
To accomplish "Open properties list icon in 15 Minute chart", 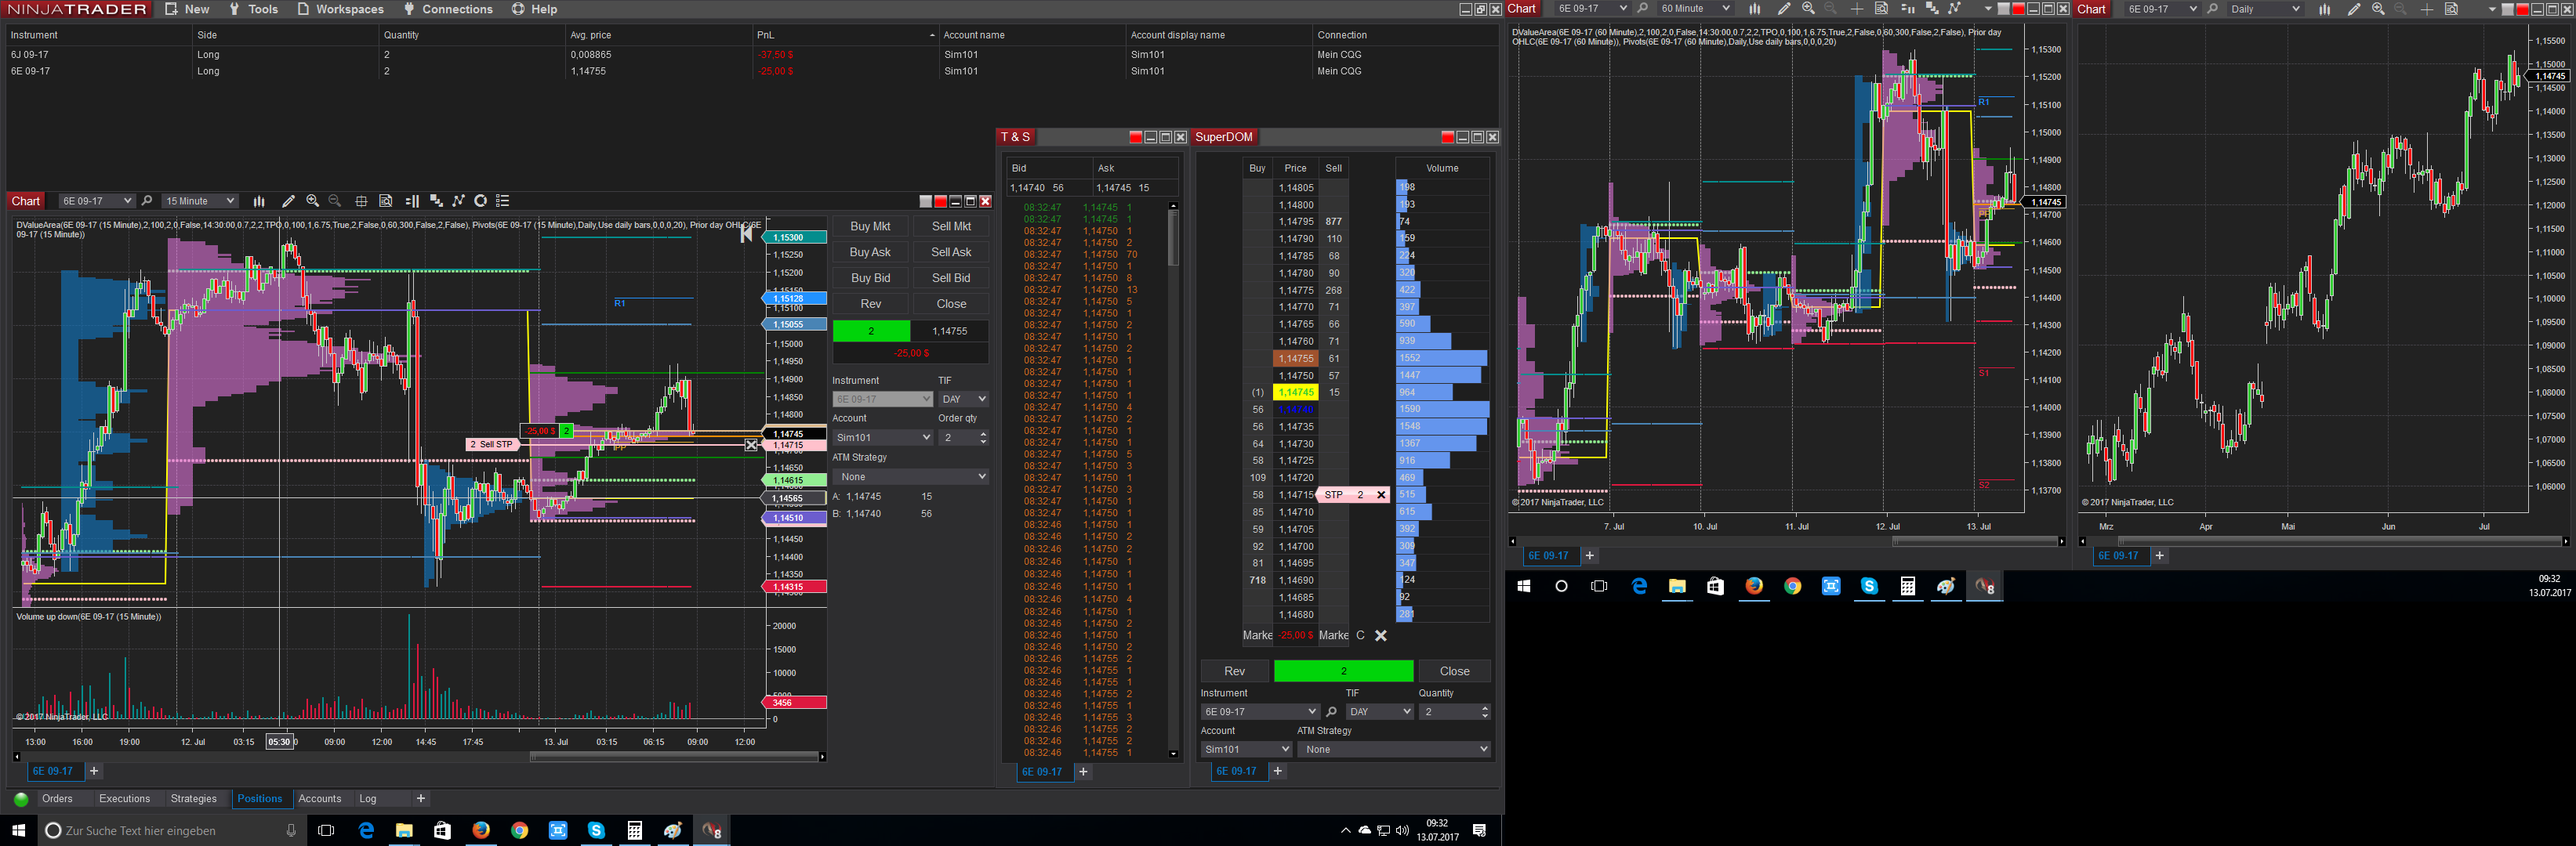I will [x=503, y=201].
